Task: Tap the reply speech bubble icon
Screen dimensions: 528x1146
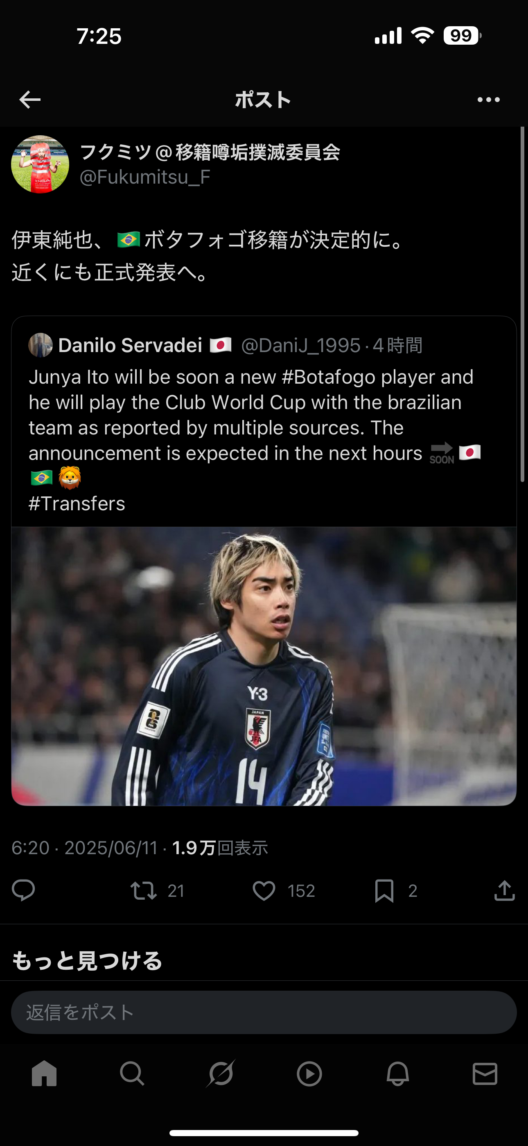Action: pos(23,890)
